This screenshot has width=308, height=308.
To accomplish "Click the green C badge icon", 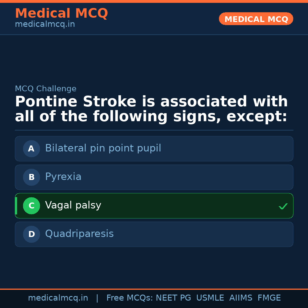I will tap(31, 206).
